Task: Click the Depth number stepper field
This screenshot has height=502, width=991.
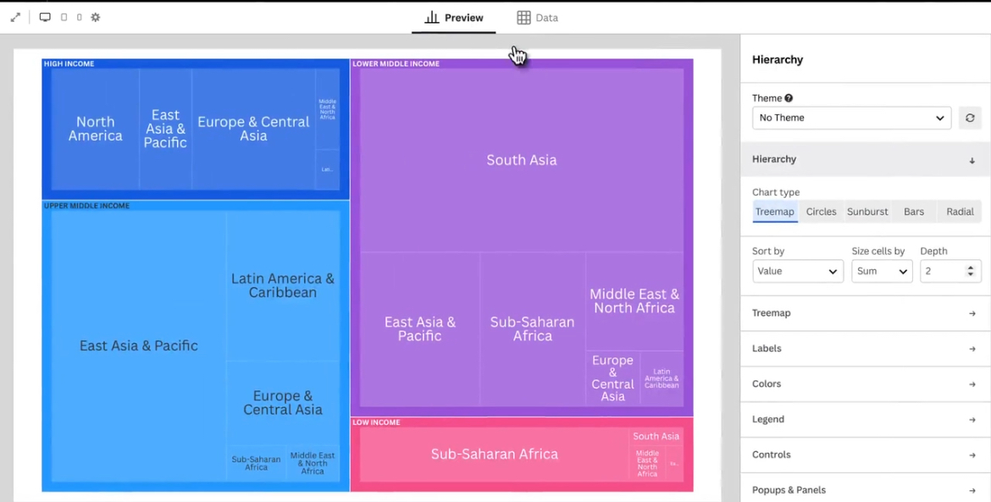Action: [943, 271]
